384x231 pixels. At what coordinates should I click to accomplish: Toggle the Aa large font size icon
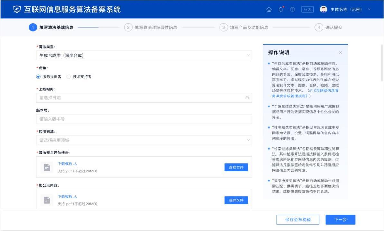[x=307, y=10]
